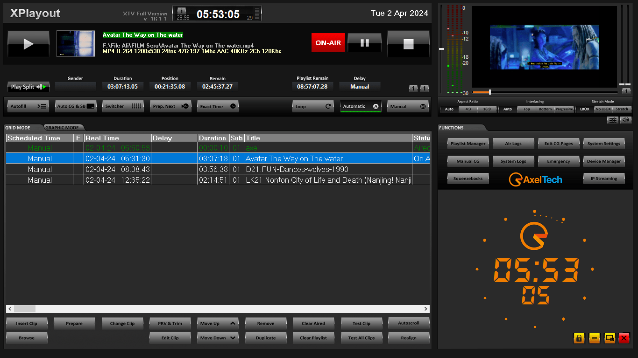Click the scrollbar right arrow
The height and width of the screenshot is (358, 638).
426,309
